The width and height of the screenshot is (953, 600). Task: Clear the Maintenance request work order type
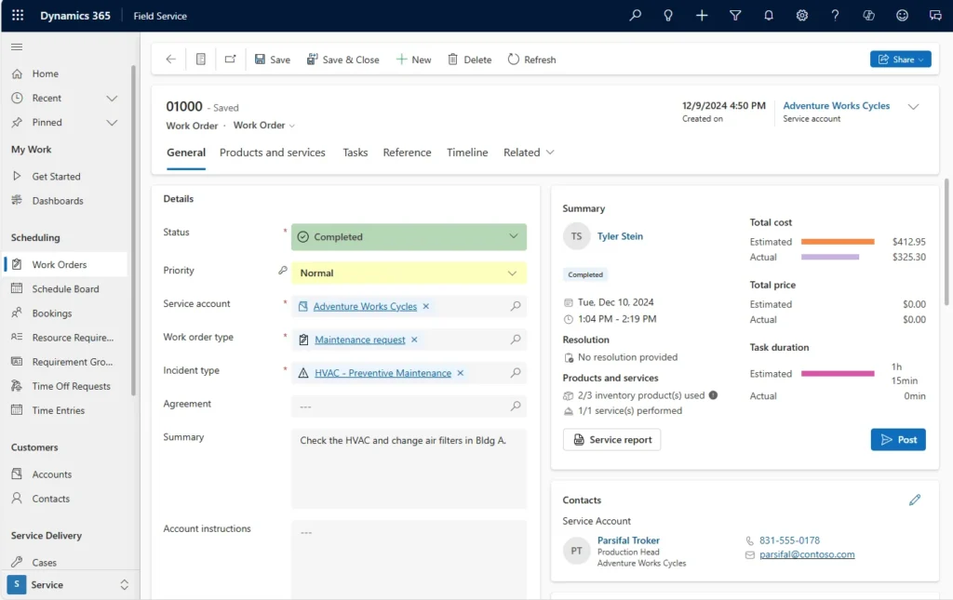[414, 340]
